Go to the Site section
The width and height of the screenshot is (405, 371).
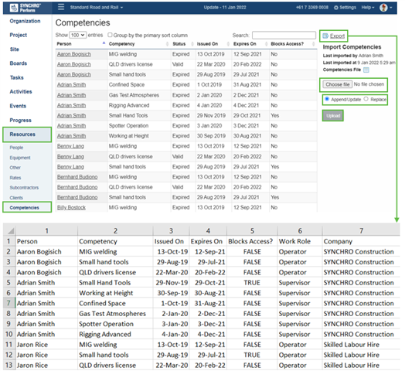14,49
